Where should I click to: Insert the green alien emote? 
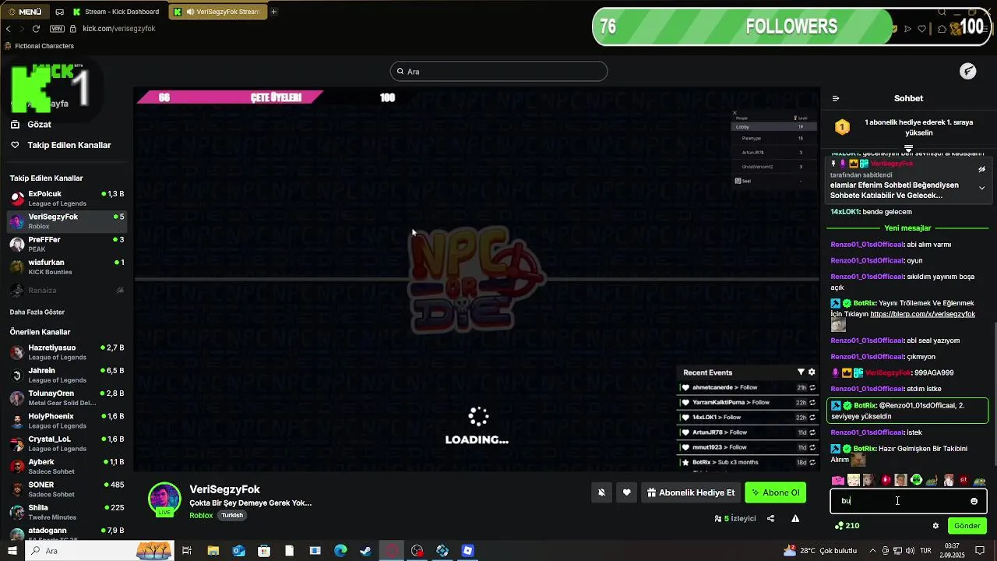pos(916,481)
